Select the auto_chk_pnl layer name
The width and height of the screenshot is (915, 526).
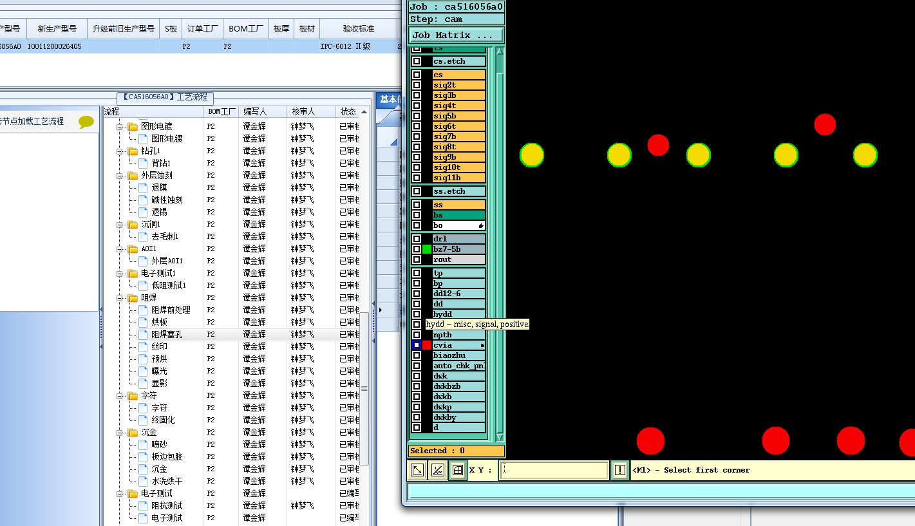click(459, 366)
